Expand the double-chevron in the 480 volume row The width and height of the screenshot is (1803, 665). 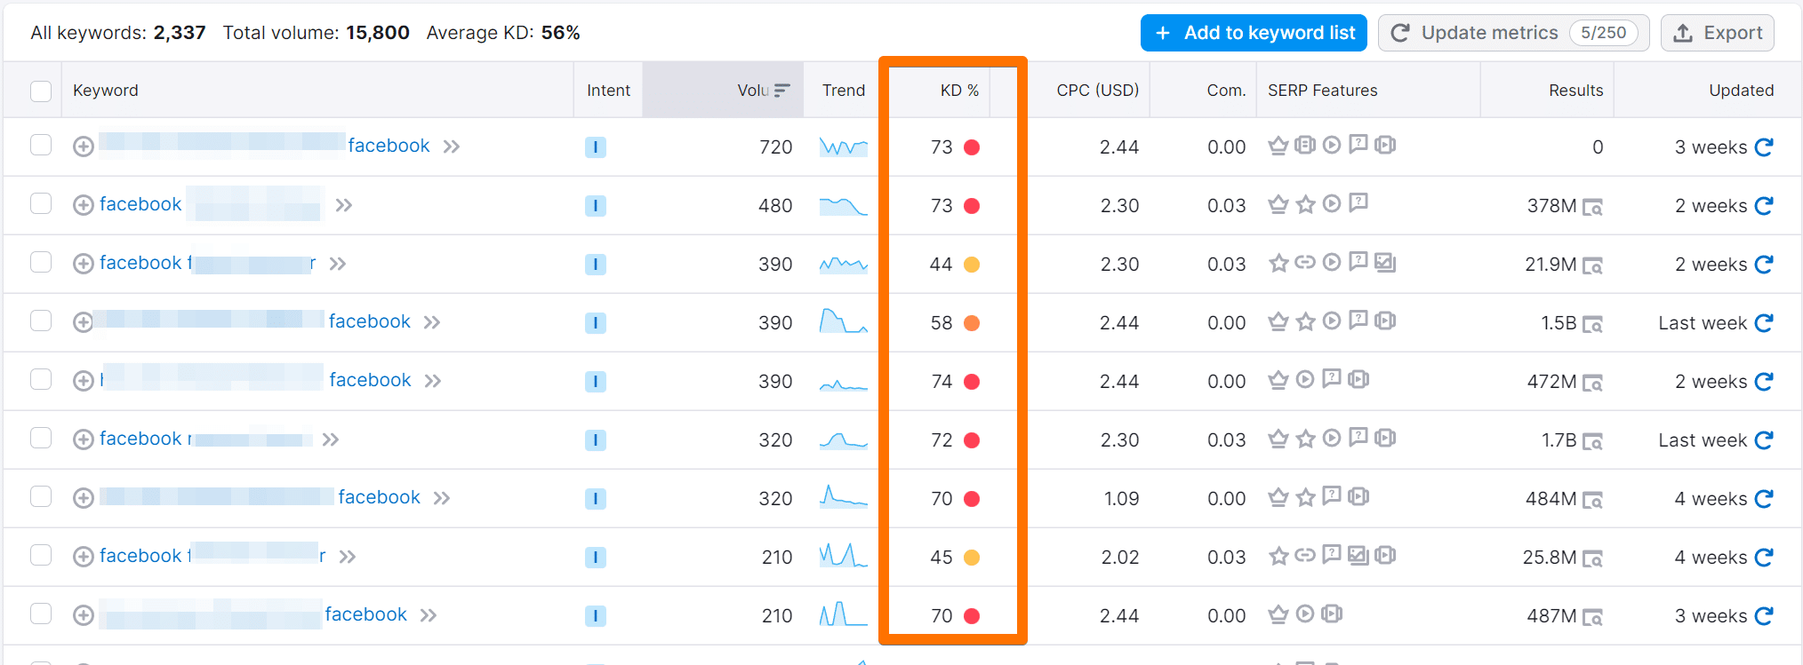pyautogui.click(x=344, y=205)
